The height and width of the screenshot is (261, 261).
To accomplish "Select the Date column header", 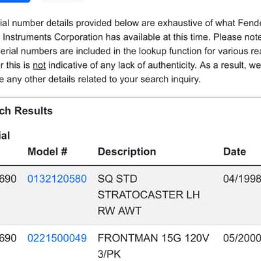I will (234, 151).
